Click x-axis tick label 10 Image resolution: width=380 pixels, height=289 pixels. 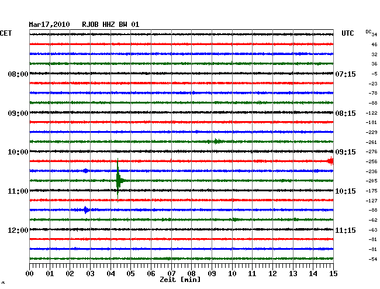[232, 274]
